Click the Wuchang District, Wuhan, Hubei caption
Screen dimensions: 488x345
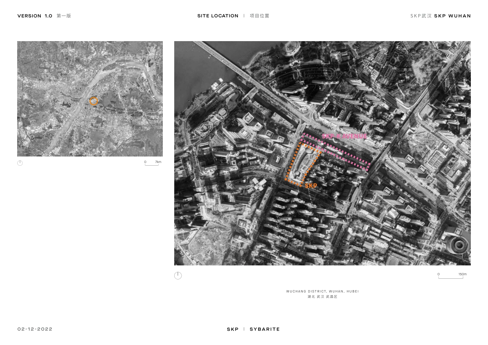322,291
